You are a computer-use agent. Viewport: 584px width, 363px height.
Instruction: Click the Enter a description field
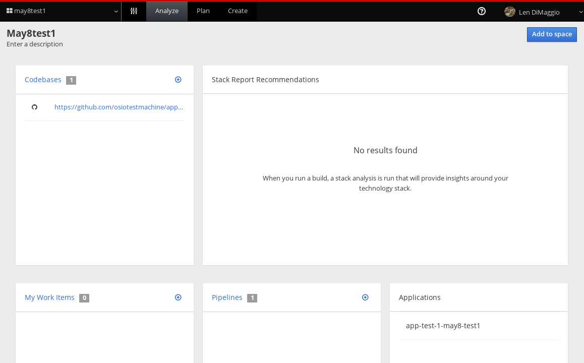[x=34, y=44]
